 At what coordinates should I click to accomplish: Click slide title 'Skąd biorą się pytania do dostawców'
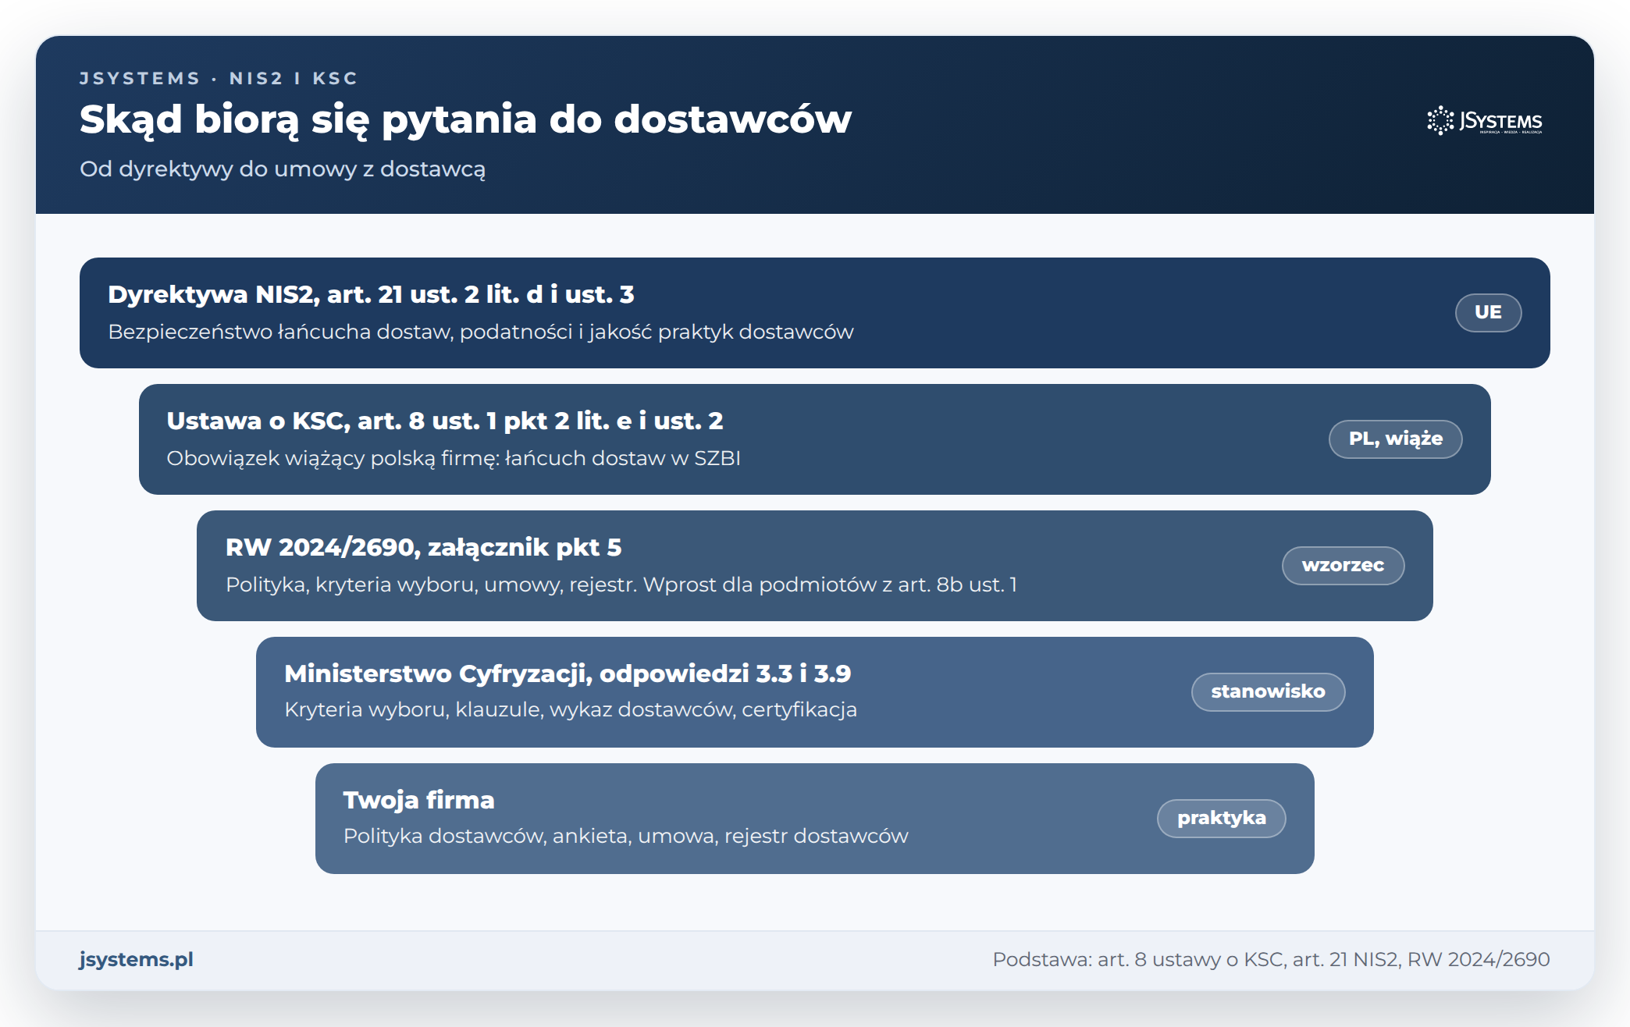(465, 120)
